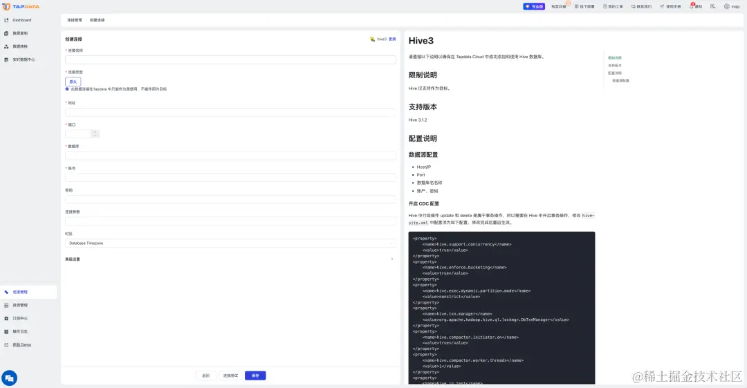This screenshot has height=388, width=747.
Task: Open the 体验 Demo link
Action: [x=22, y=344]
